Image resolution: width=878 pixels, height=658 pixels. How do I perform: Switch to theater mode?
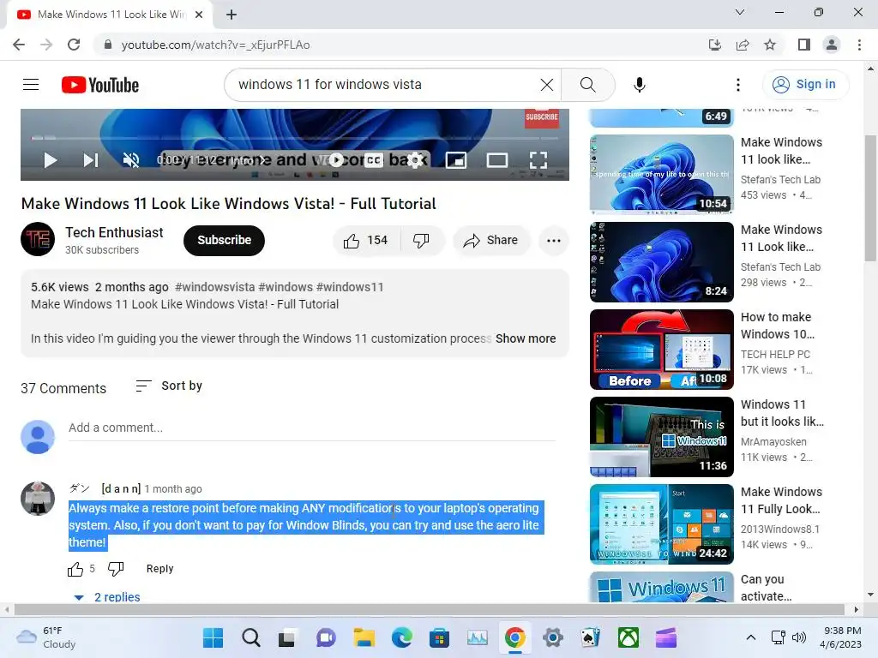(x=496, y=160)
